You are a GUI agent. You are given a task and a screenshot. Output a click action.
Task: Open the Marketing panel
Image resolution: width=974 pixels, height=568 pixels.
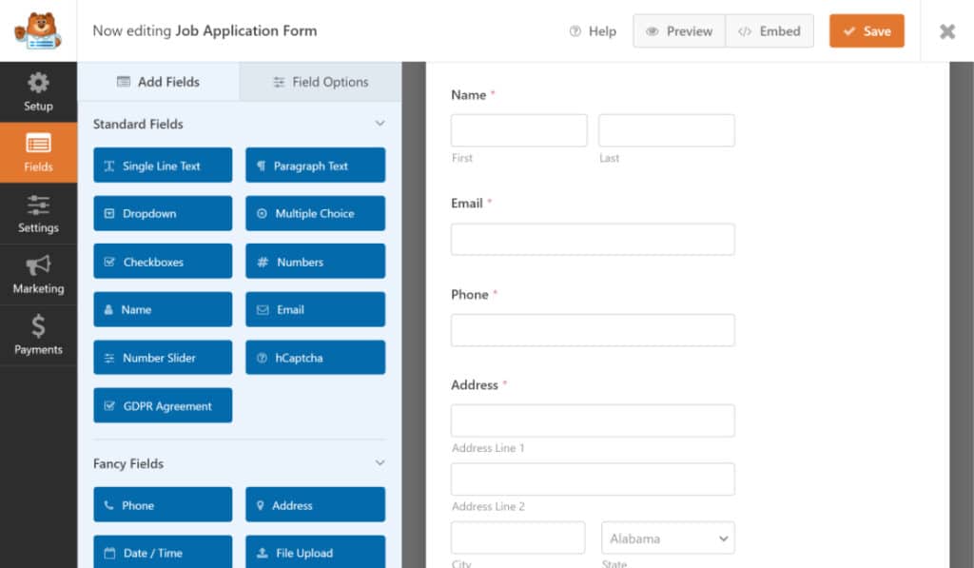click(x=38, y=275)
